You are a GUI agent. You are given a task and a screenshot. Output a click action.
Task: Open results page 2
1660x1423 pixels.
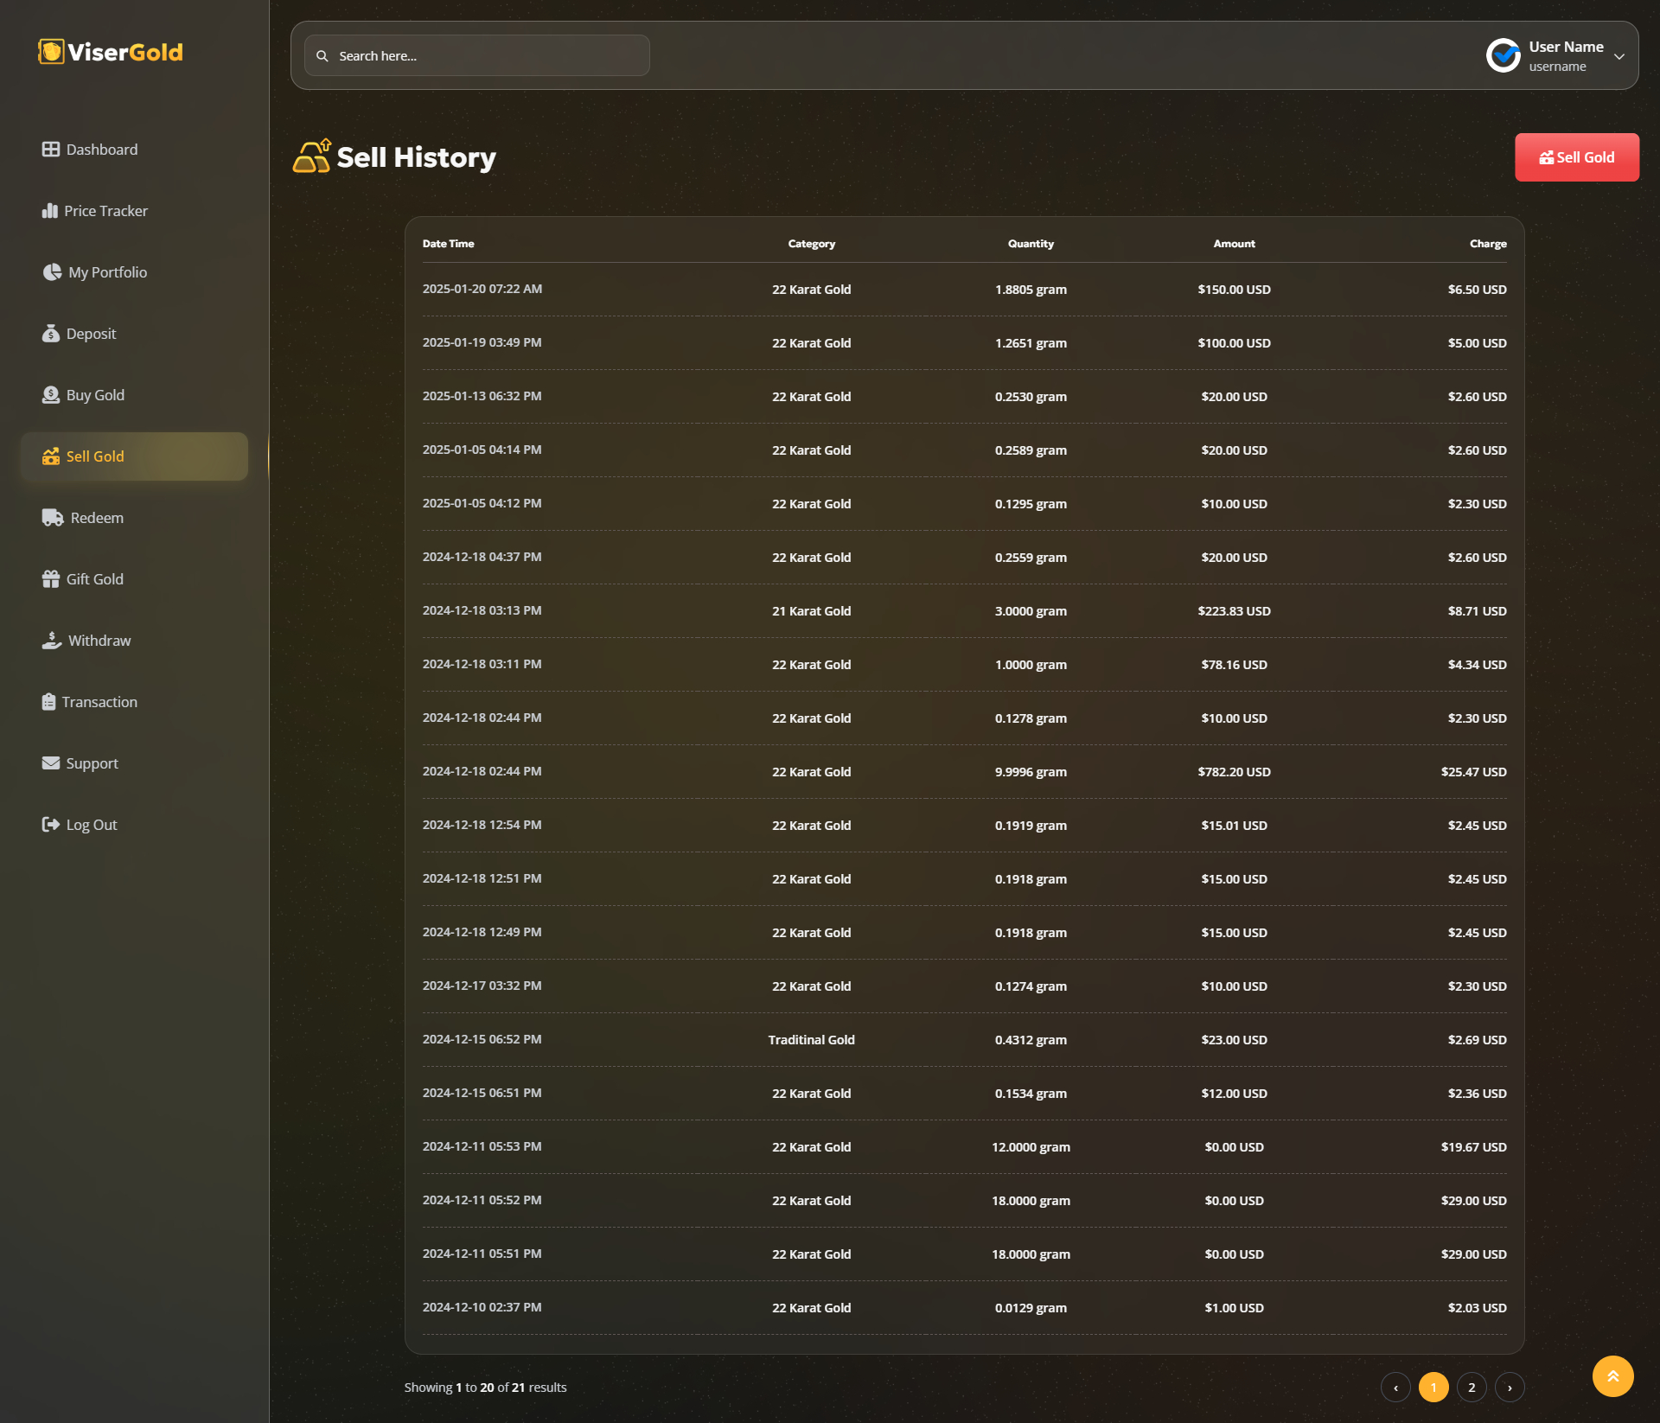tap(1472, 1387)
